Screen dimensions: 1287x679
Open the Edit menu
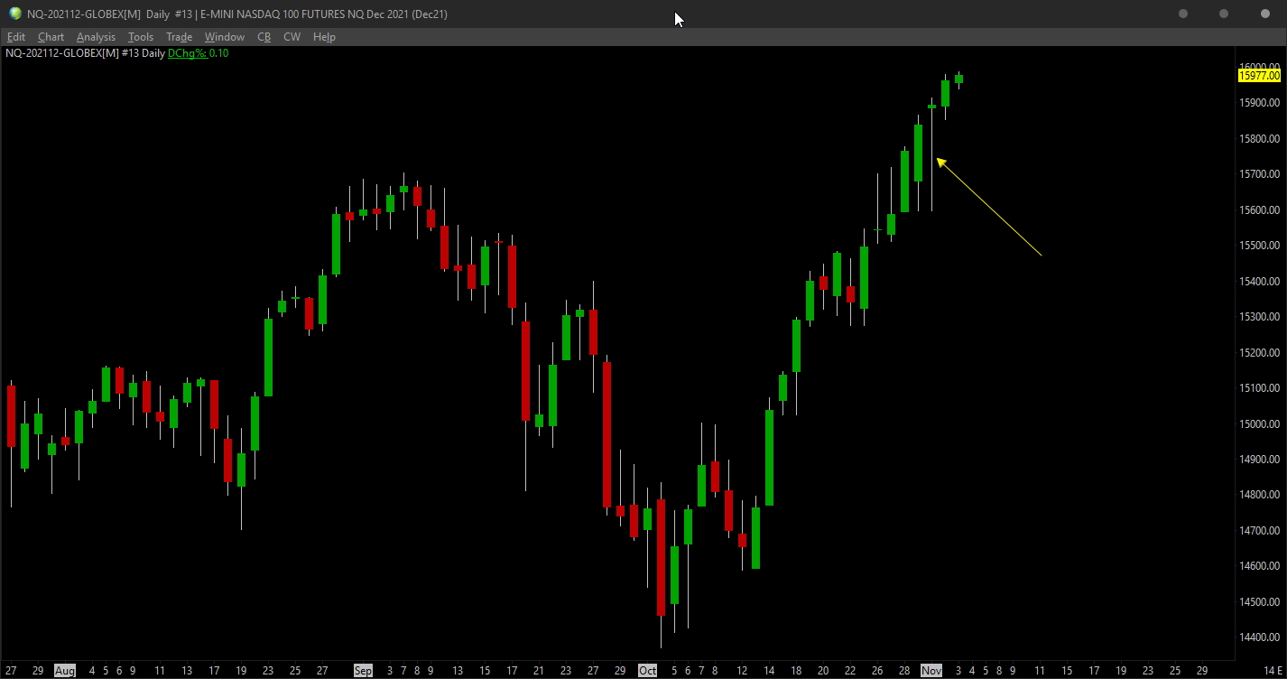click(16, 37)
